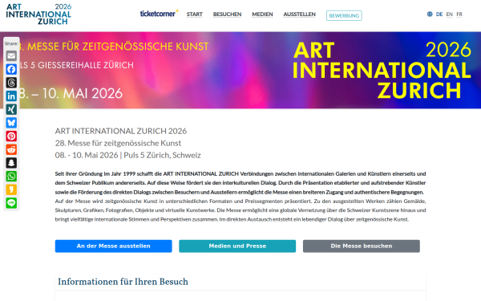Click the colorful hero banner image
Viewport: 481px width, 301px height.
[240, 70]
